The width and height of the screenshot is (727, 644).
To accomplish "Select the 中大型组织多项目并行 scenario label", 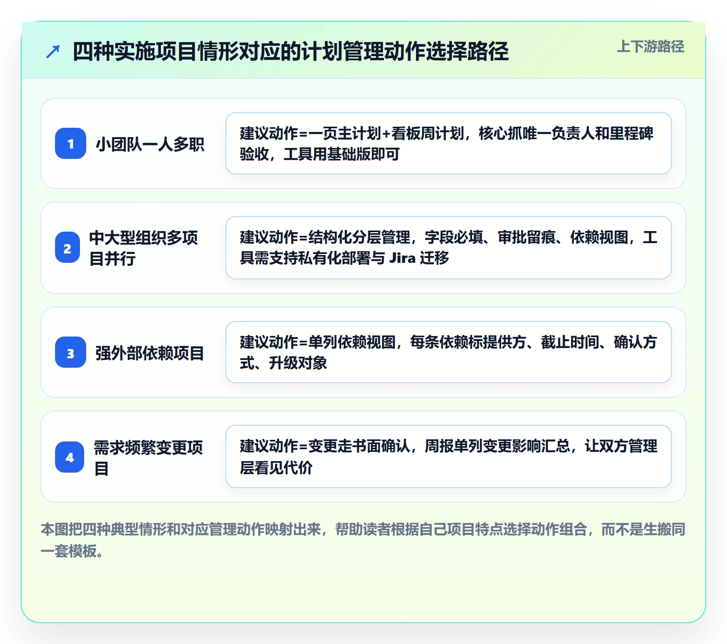I will 143,248.
